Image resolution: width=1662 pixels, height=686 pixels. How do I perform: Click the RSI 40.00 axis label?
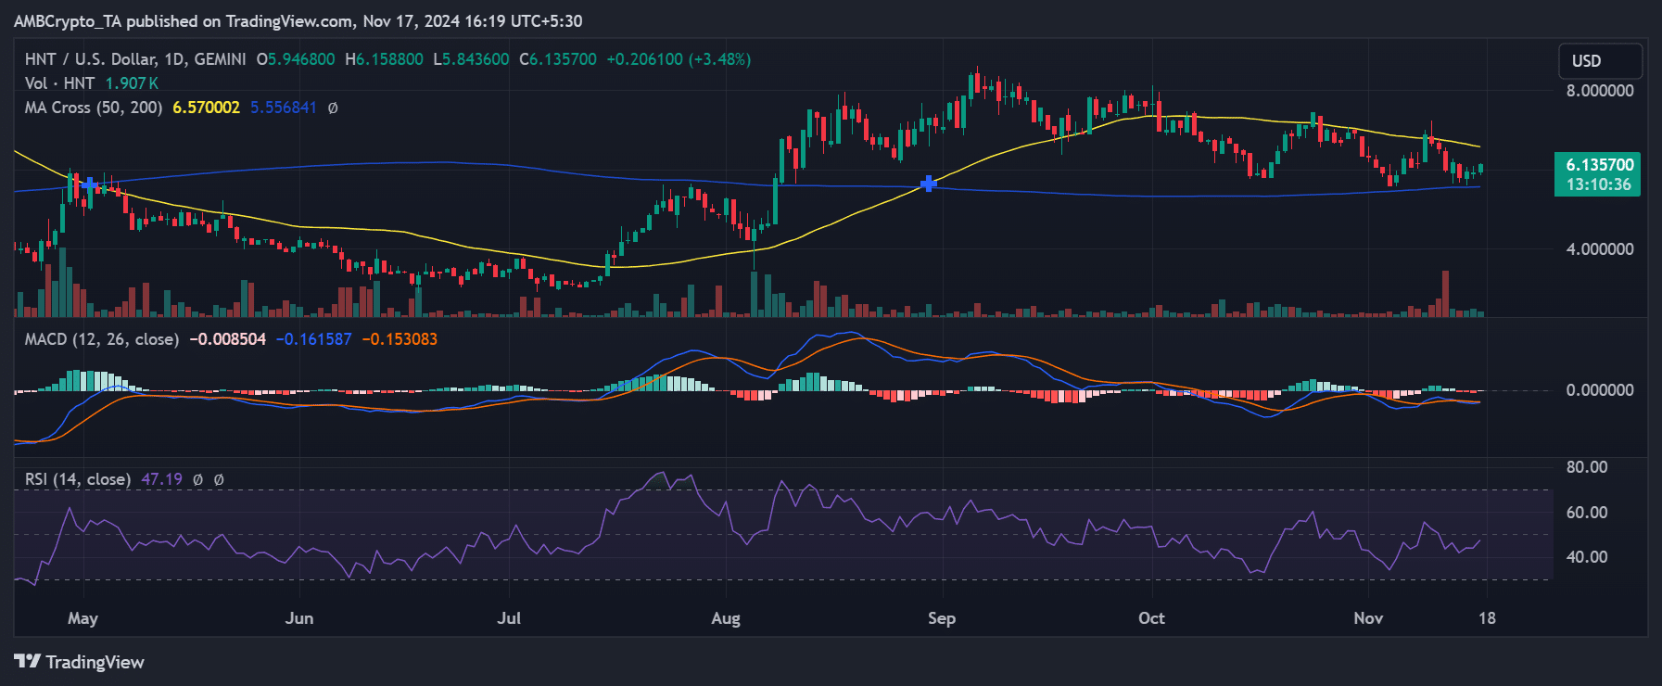[1587, 557]
